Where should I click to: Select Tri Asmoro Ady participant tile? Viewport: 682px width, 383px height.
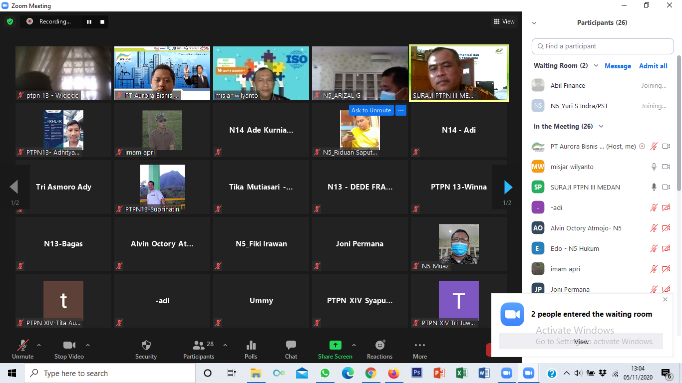pyautogui.click(x=63, y=187)
